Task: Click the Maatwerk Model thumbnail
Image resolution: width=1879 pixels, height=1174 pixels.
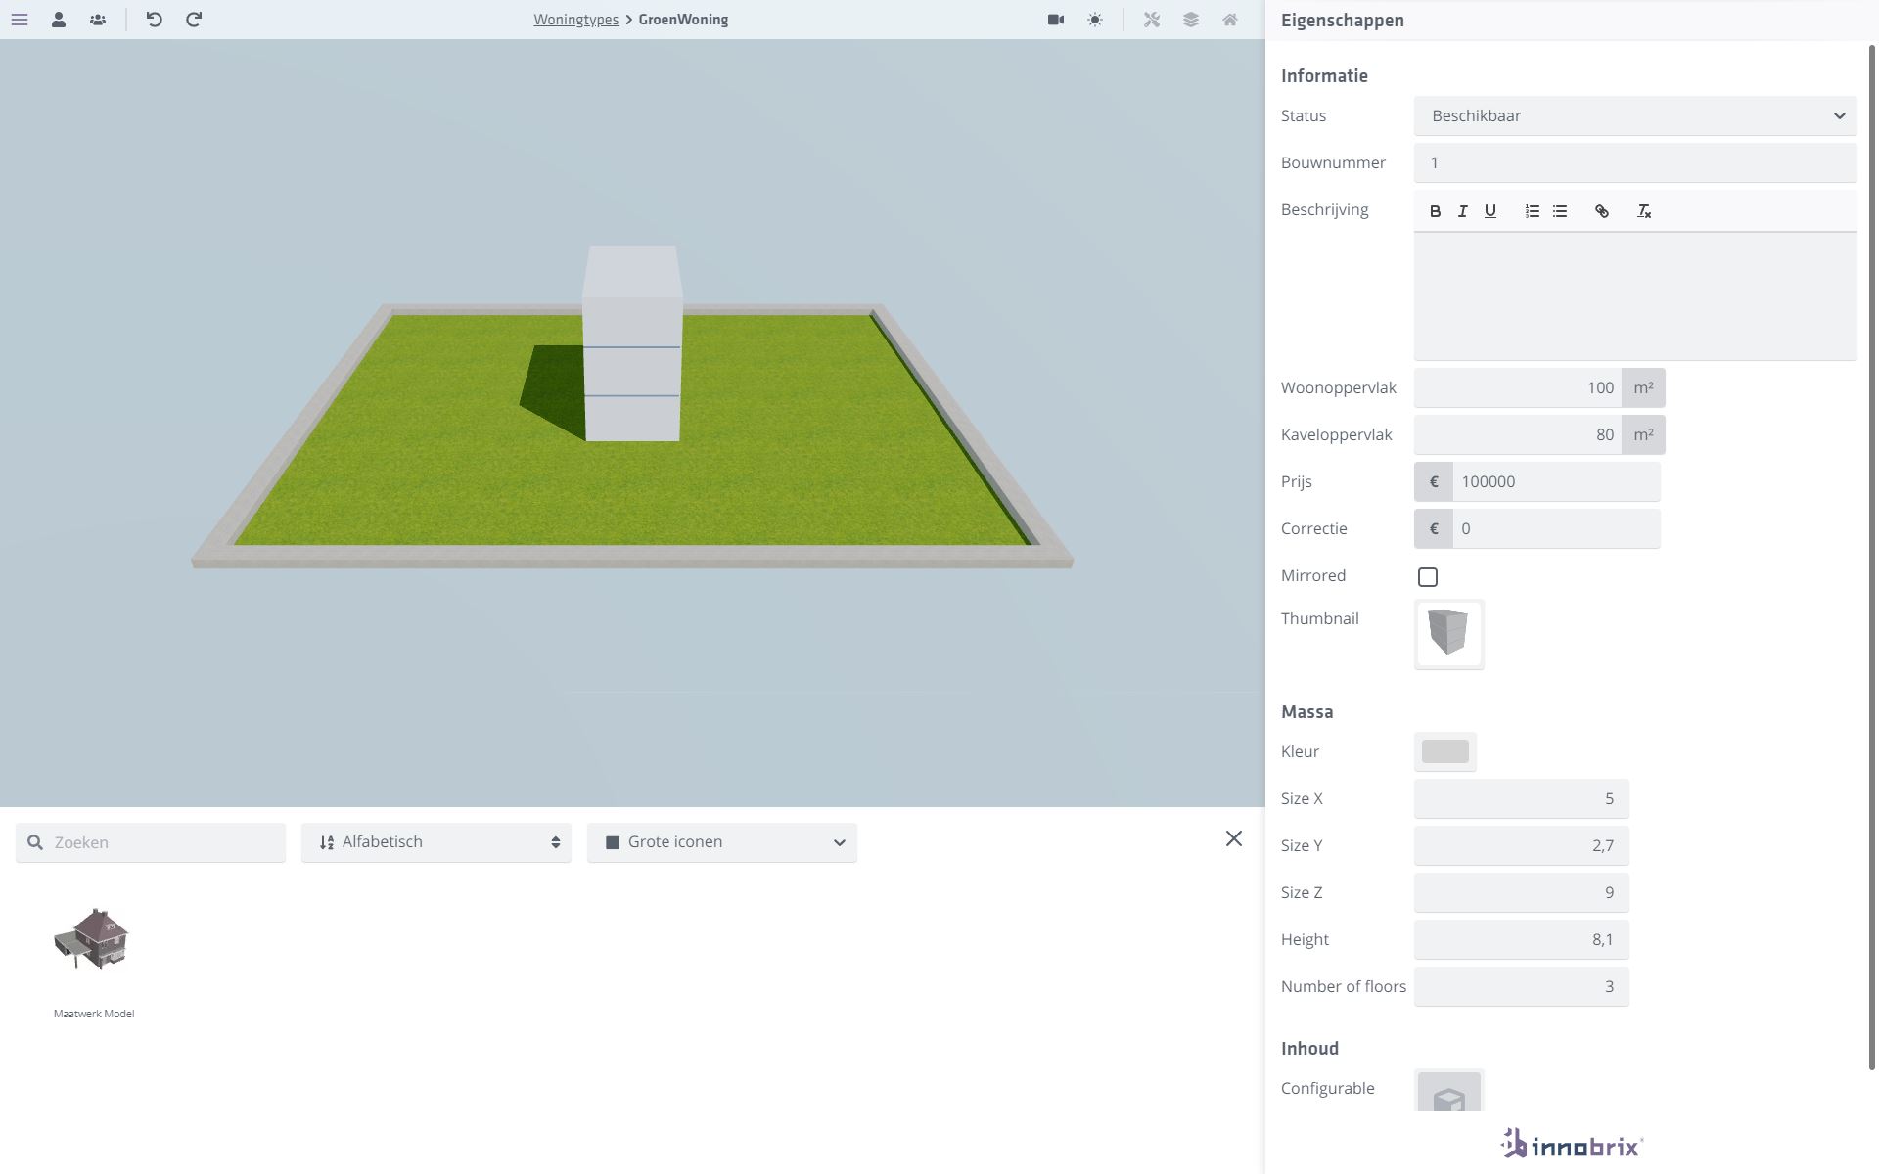Action: click(x=92, y=941)
